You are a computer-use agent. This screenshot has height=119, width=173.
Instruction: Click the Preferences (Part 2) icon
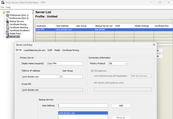coord(7,18)
